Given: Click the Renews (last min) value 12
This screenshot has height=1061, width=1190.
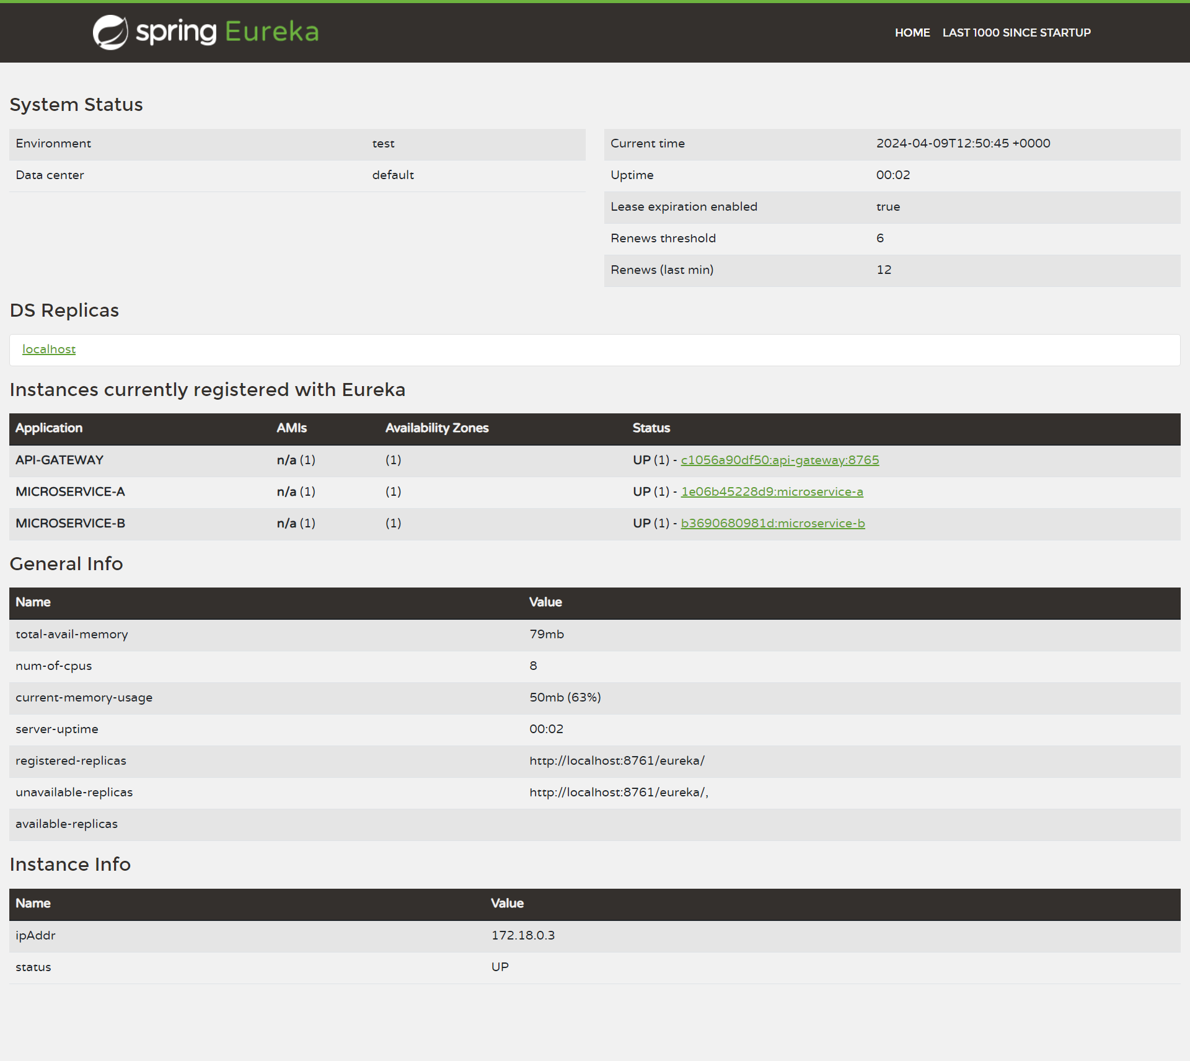Looking at the screenshot, I should click(884, 270).
